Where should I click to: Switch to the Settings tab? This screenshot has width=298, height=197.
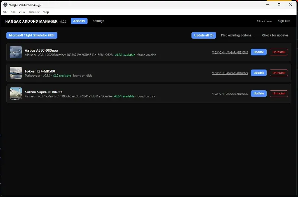pos(98,21)
